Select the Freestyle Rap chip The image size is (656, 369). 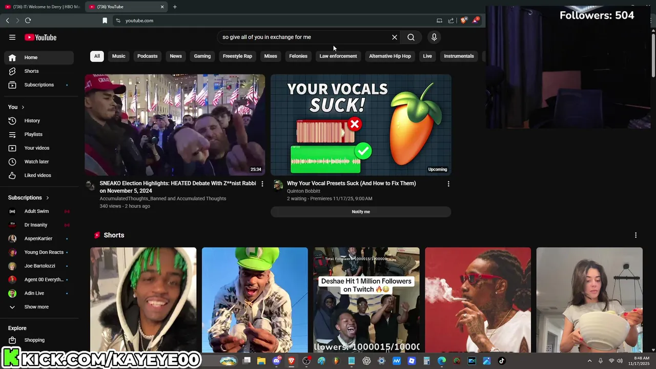coord(237,56)
